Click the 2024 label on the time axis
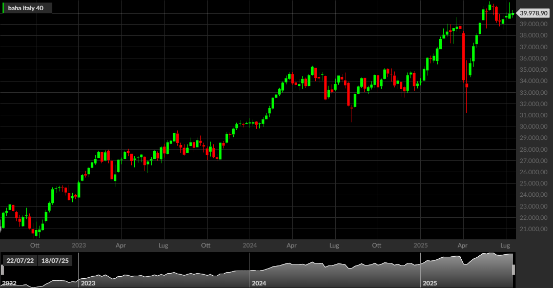Image resolution: width=553 pixels, height=288 pixels. pos(250,245)
